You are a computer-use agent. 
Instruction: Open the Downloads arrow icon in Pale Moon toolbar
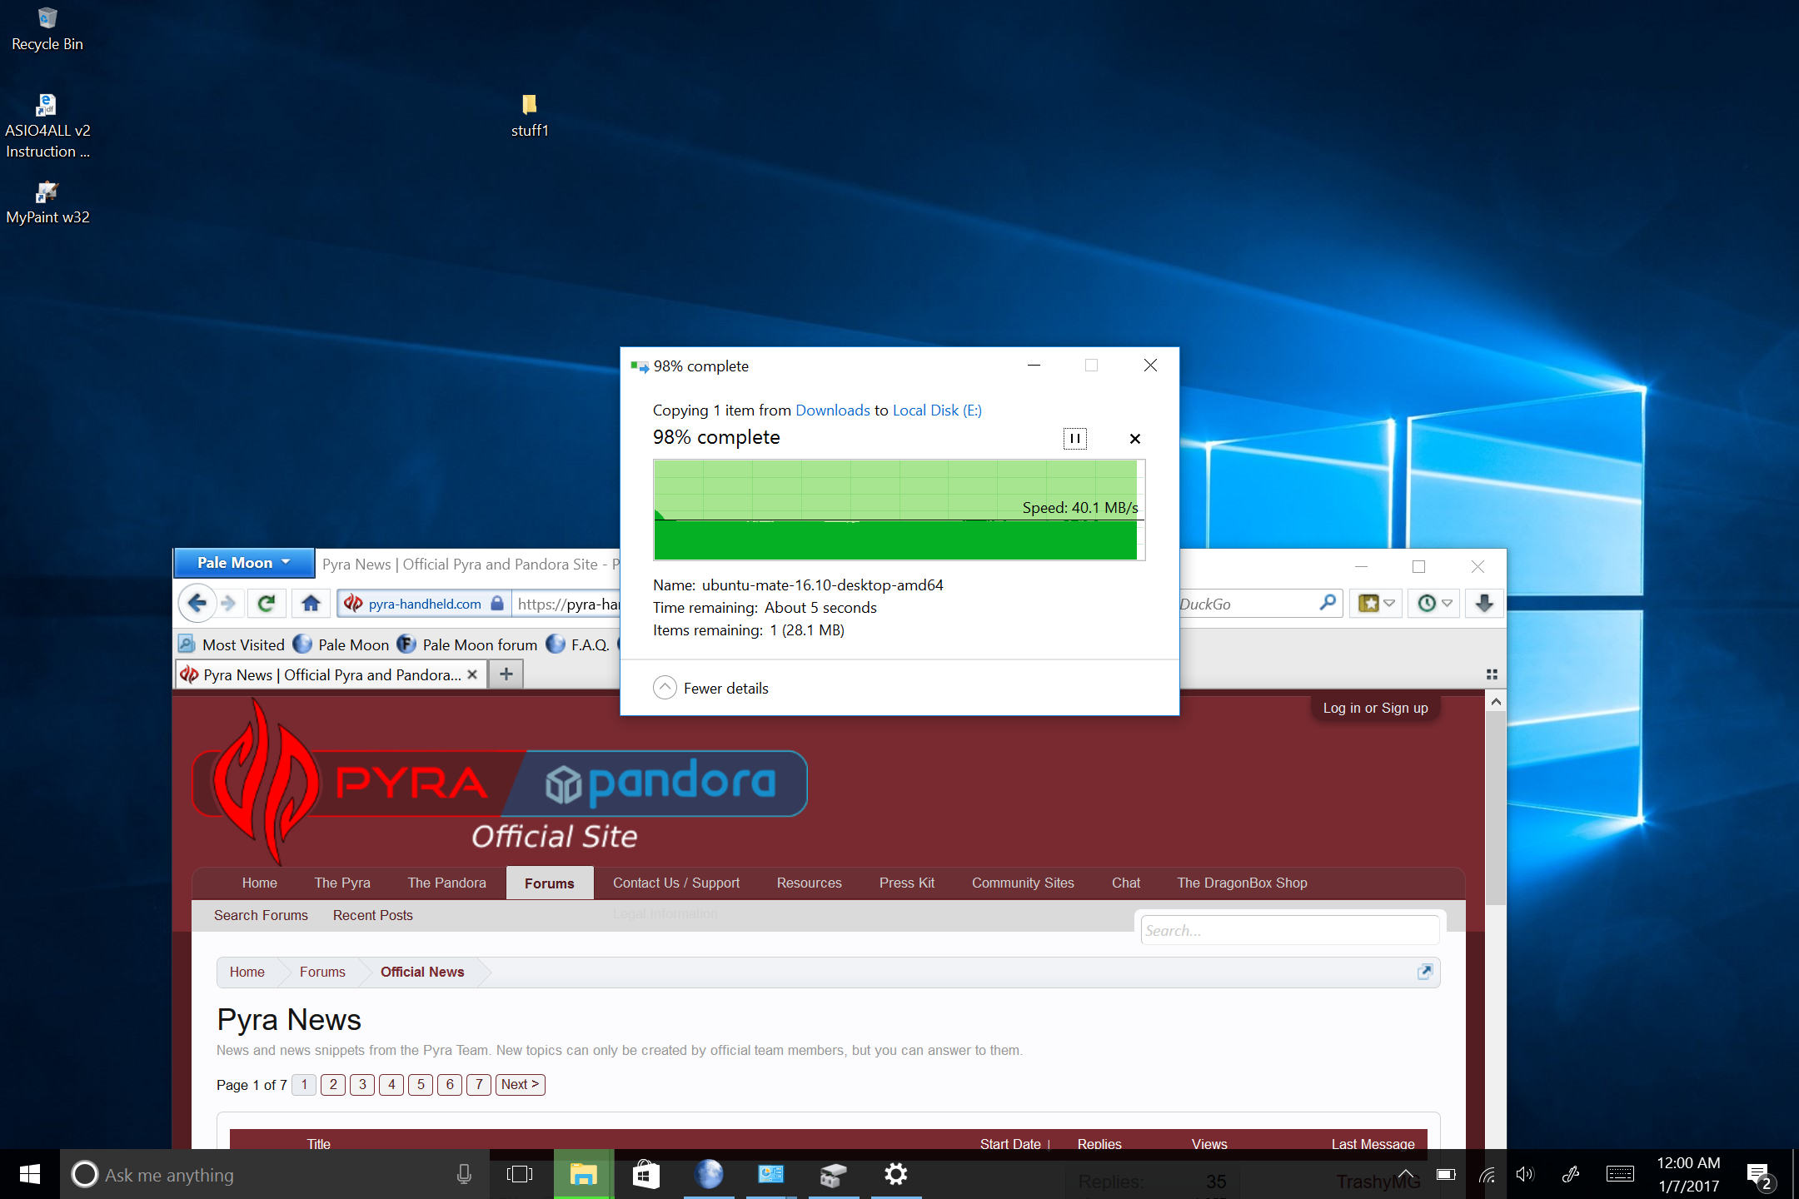click(1484, 603)
